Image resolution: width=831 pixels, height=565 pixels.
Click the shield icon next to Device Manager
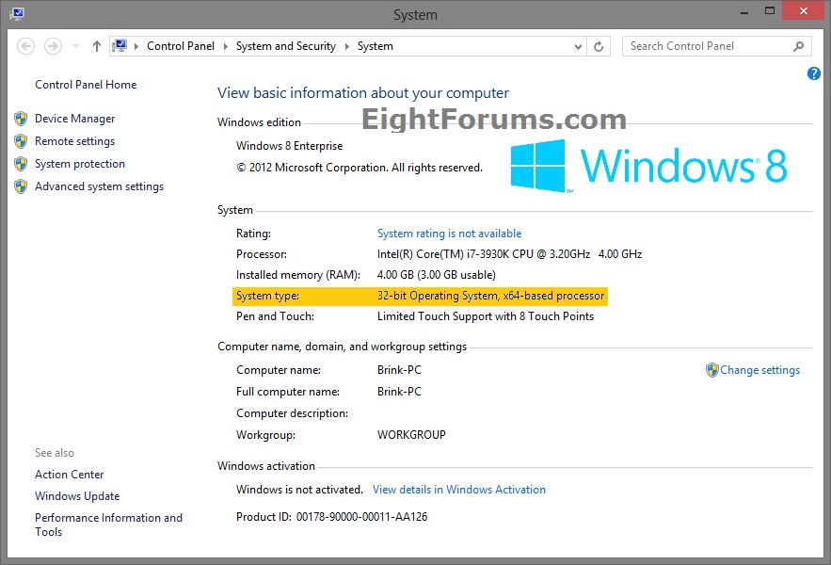pyautogui.click(x=21, y=119)
